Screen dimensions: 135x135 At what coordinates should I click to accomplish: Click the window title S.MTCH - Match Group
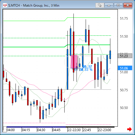pos(34,6)
